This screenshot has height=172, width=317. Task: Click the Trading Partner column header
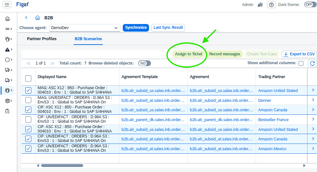coord(271,77)
